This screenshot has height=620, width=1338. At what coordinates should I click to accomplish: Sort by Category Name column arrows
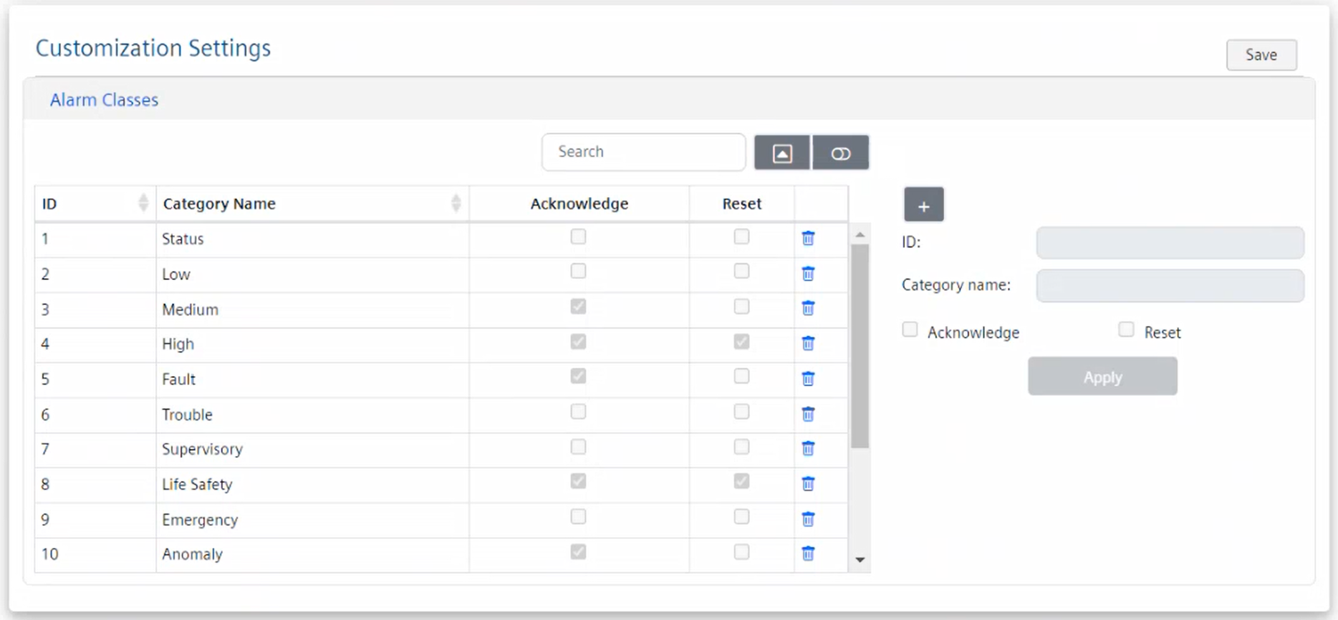[x=456, y=203]
